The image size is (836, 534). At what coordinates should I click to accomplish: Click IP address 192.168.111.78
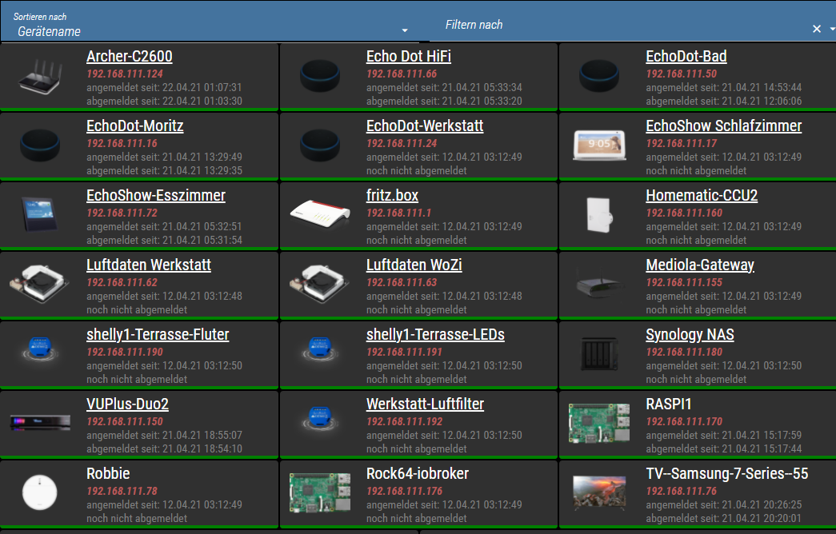(x=122, y=492)
